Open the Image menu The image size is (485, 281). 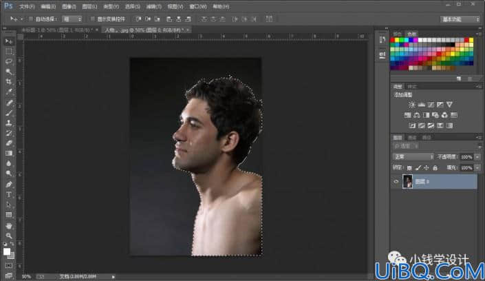pyautogui.click(x=69, y=6)
